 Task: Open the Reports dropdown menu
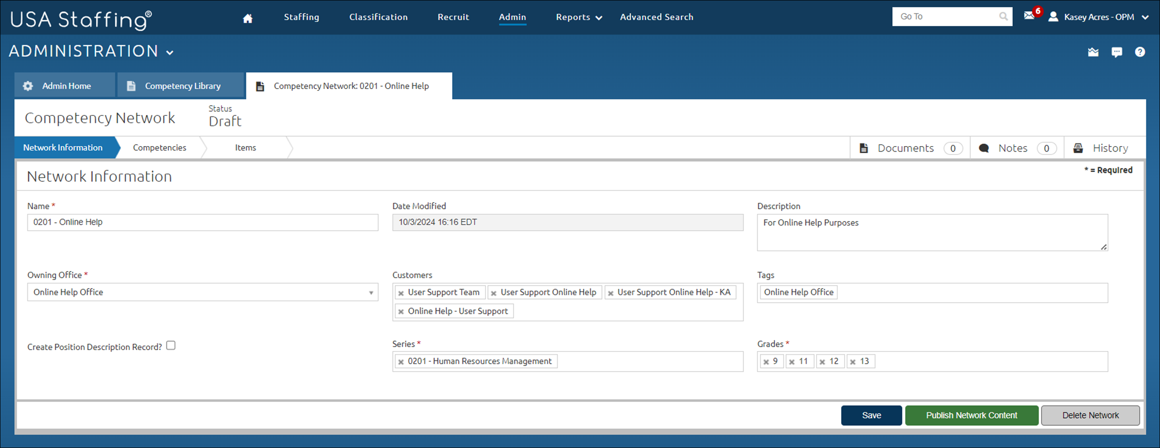[578, 17]
